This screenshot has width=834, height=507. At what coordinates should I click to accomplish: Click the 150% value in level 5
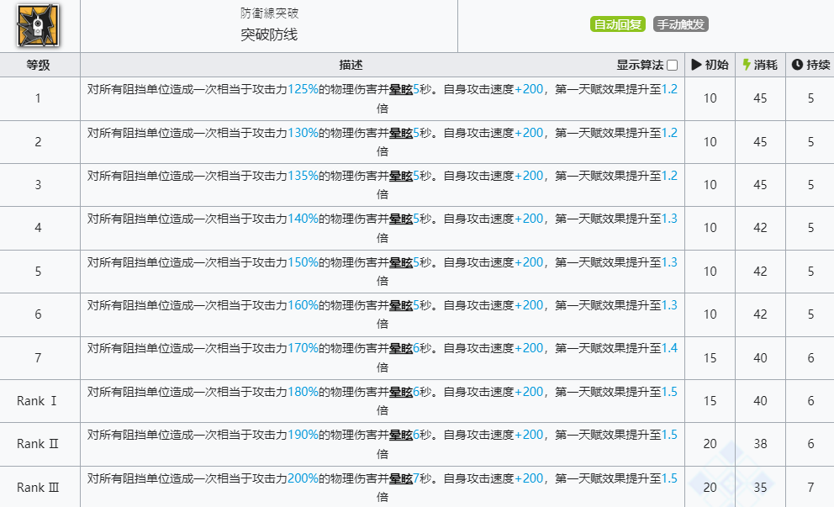pos(304,262)
